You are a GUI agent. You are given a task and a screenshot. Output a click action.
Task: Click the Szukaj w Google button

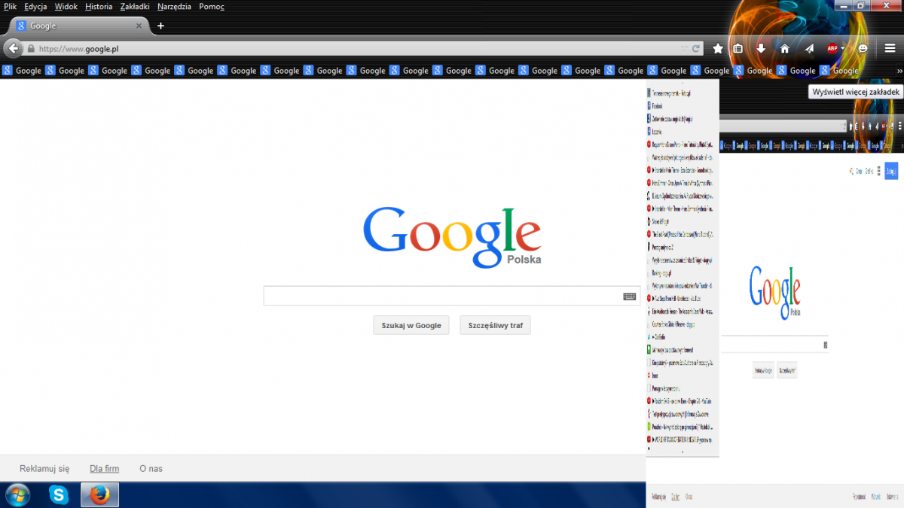click(x=411, y=325)
